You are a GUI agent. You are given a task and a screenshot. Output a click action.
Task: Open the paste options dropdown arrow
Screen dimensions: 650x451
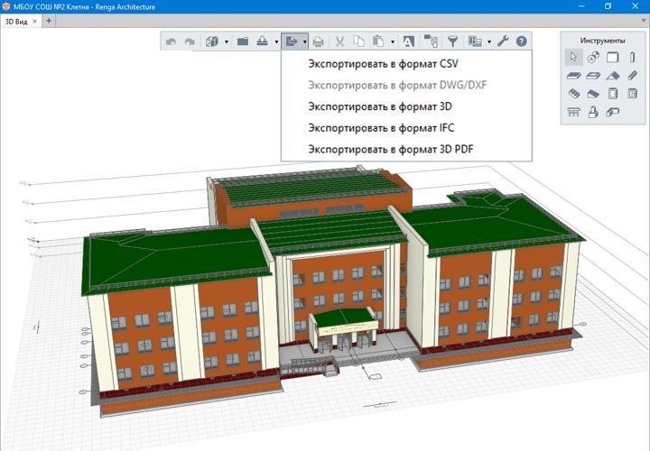click(393, 41)
